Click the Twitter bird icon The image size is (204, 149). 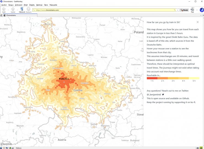pyautogui.click(x=163, y=94)
